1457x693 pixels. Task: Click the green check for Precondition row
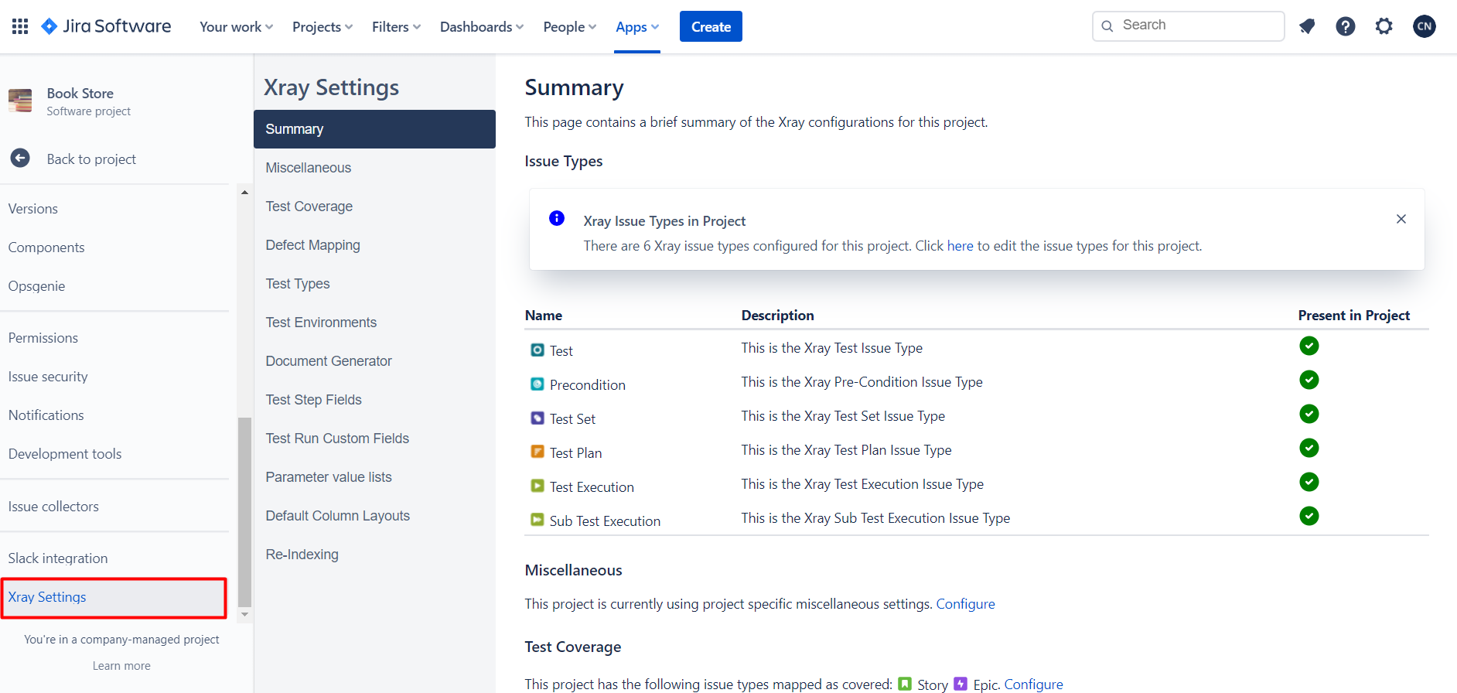[1309, 380]
